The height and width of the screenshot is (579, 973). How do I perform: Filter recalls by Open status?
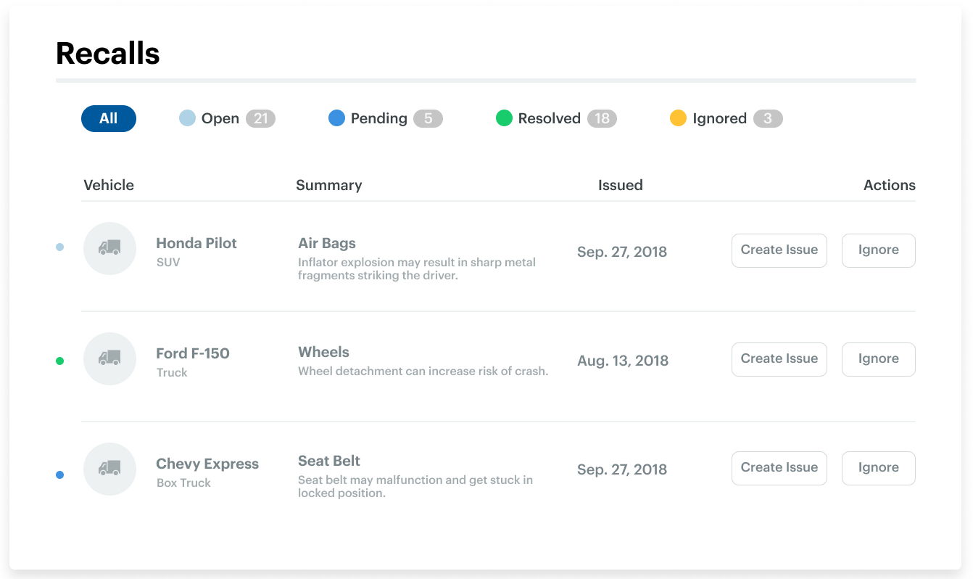[227, 118]
